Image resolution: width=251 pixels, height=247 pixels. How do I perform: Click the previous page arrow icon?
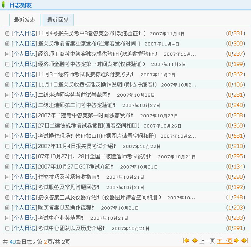(195, 241)
